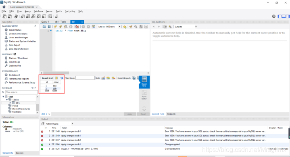The width and height of the screenshot is (290, 157).
Task: Open SQL script file in main toolbar
Action: [10, 17]
